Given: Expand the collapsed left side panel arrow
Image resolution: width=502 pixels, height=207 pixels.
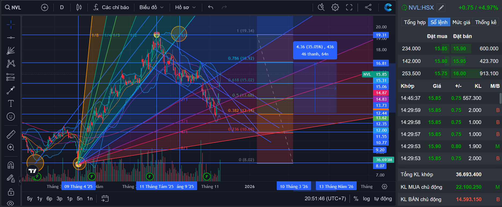Looking at the screenshot, I should click(x=20, y=181).
